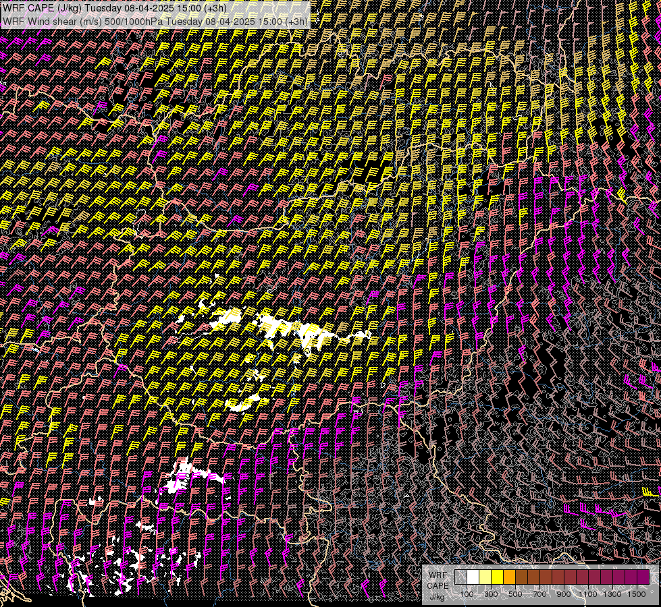Select the white CAPE legend swatch
The width and height of the screenshot is (661, 607).
click(x=473, y=577)
